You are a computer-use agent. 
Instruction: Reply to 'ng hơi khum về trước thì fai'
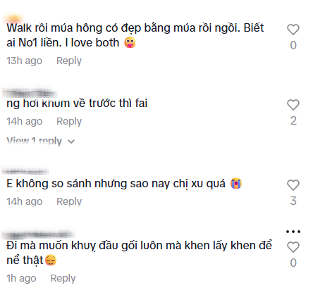(69, 121)
